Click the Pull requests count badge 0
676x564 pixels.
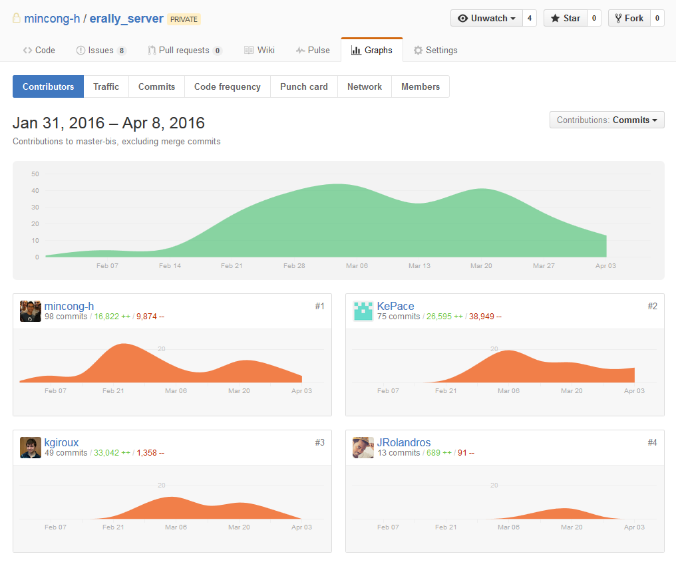218,51
